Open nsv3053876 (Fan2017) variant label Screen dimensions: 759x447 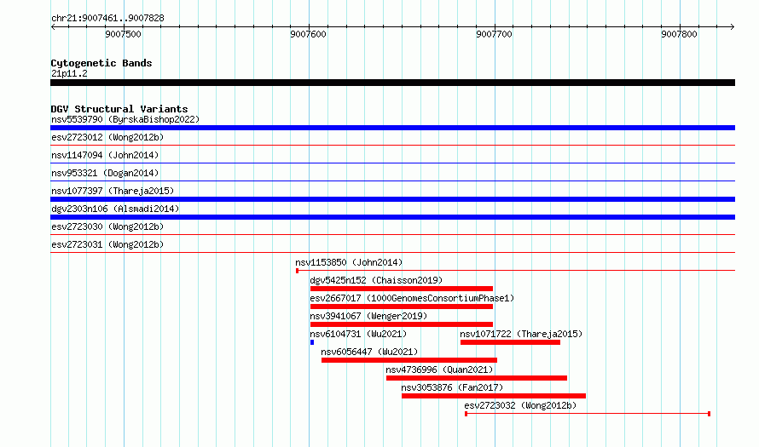pyautogui.click(x=452, y=387)
